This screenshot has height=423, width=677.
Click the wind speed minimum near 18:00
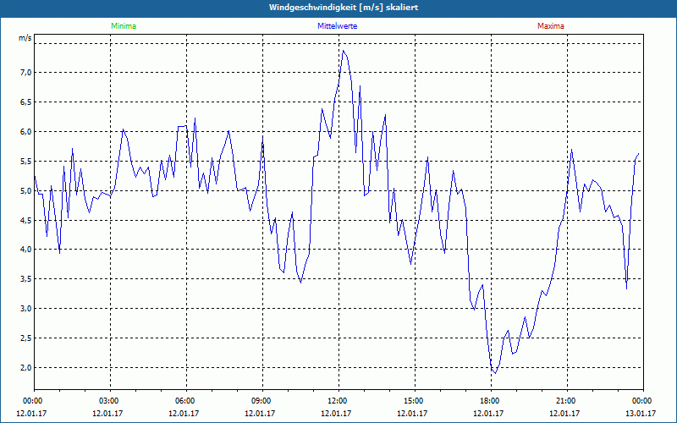click(495, 373)
